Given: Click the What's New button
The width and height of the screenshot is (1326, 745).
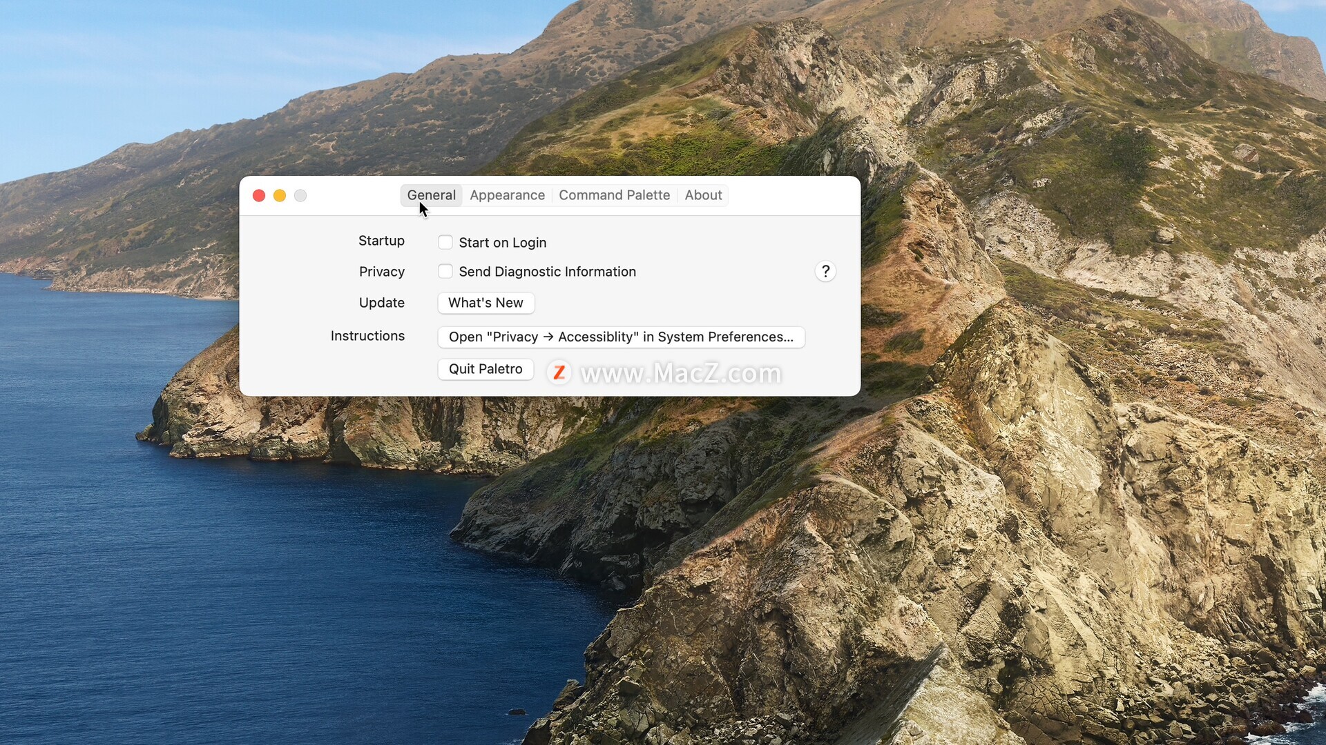Looking at the screenshot, I should [486, 303].
